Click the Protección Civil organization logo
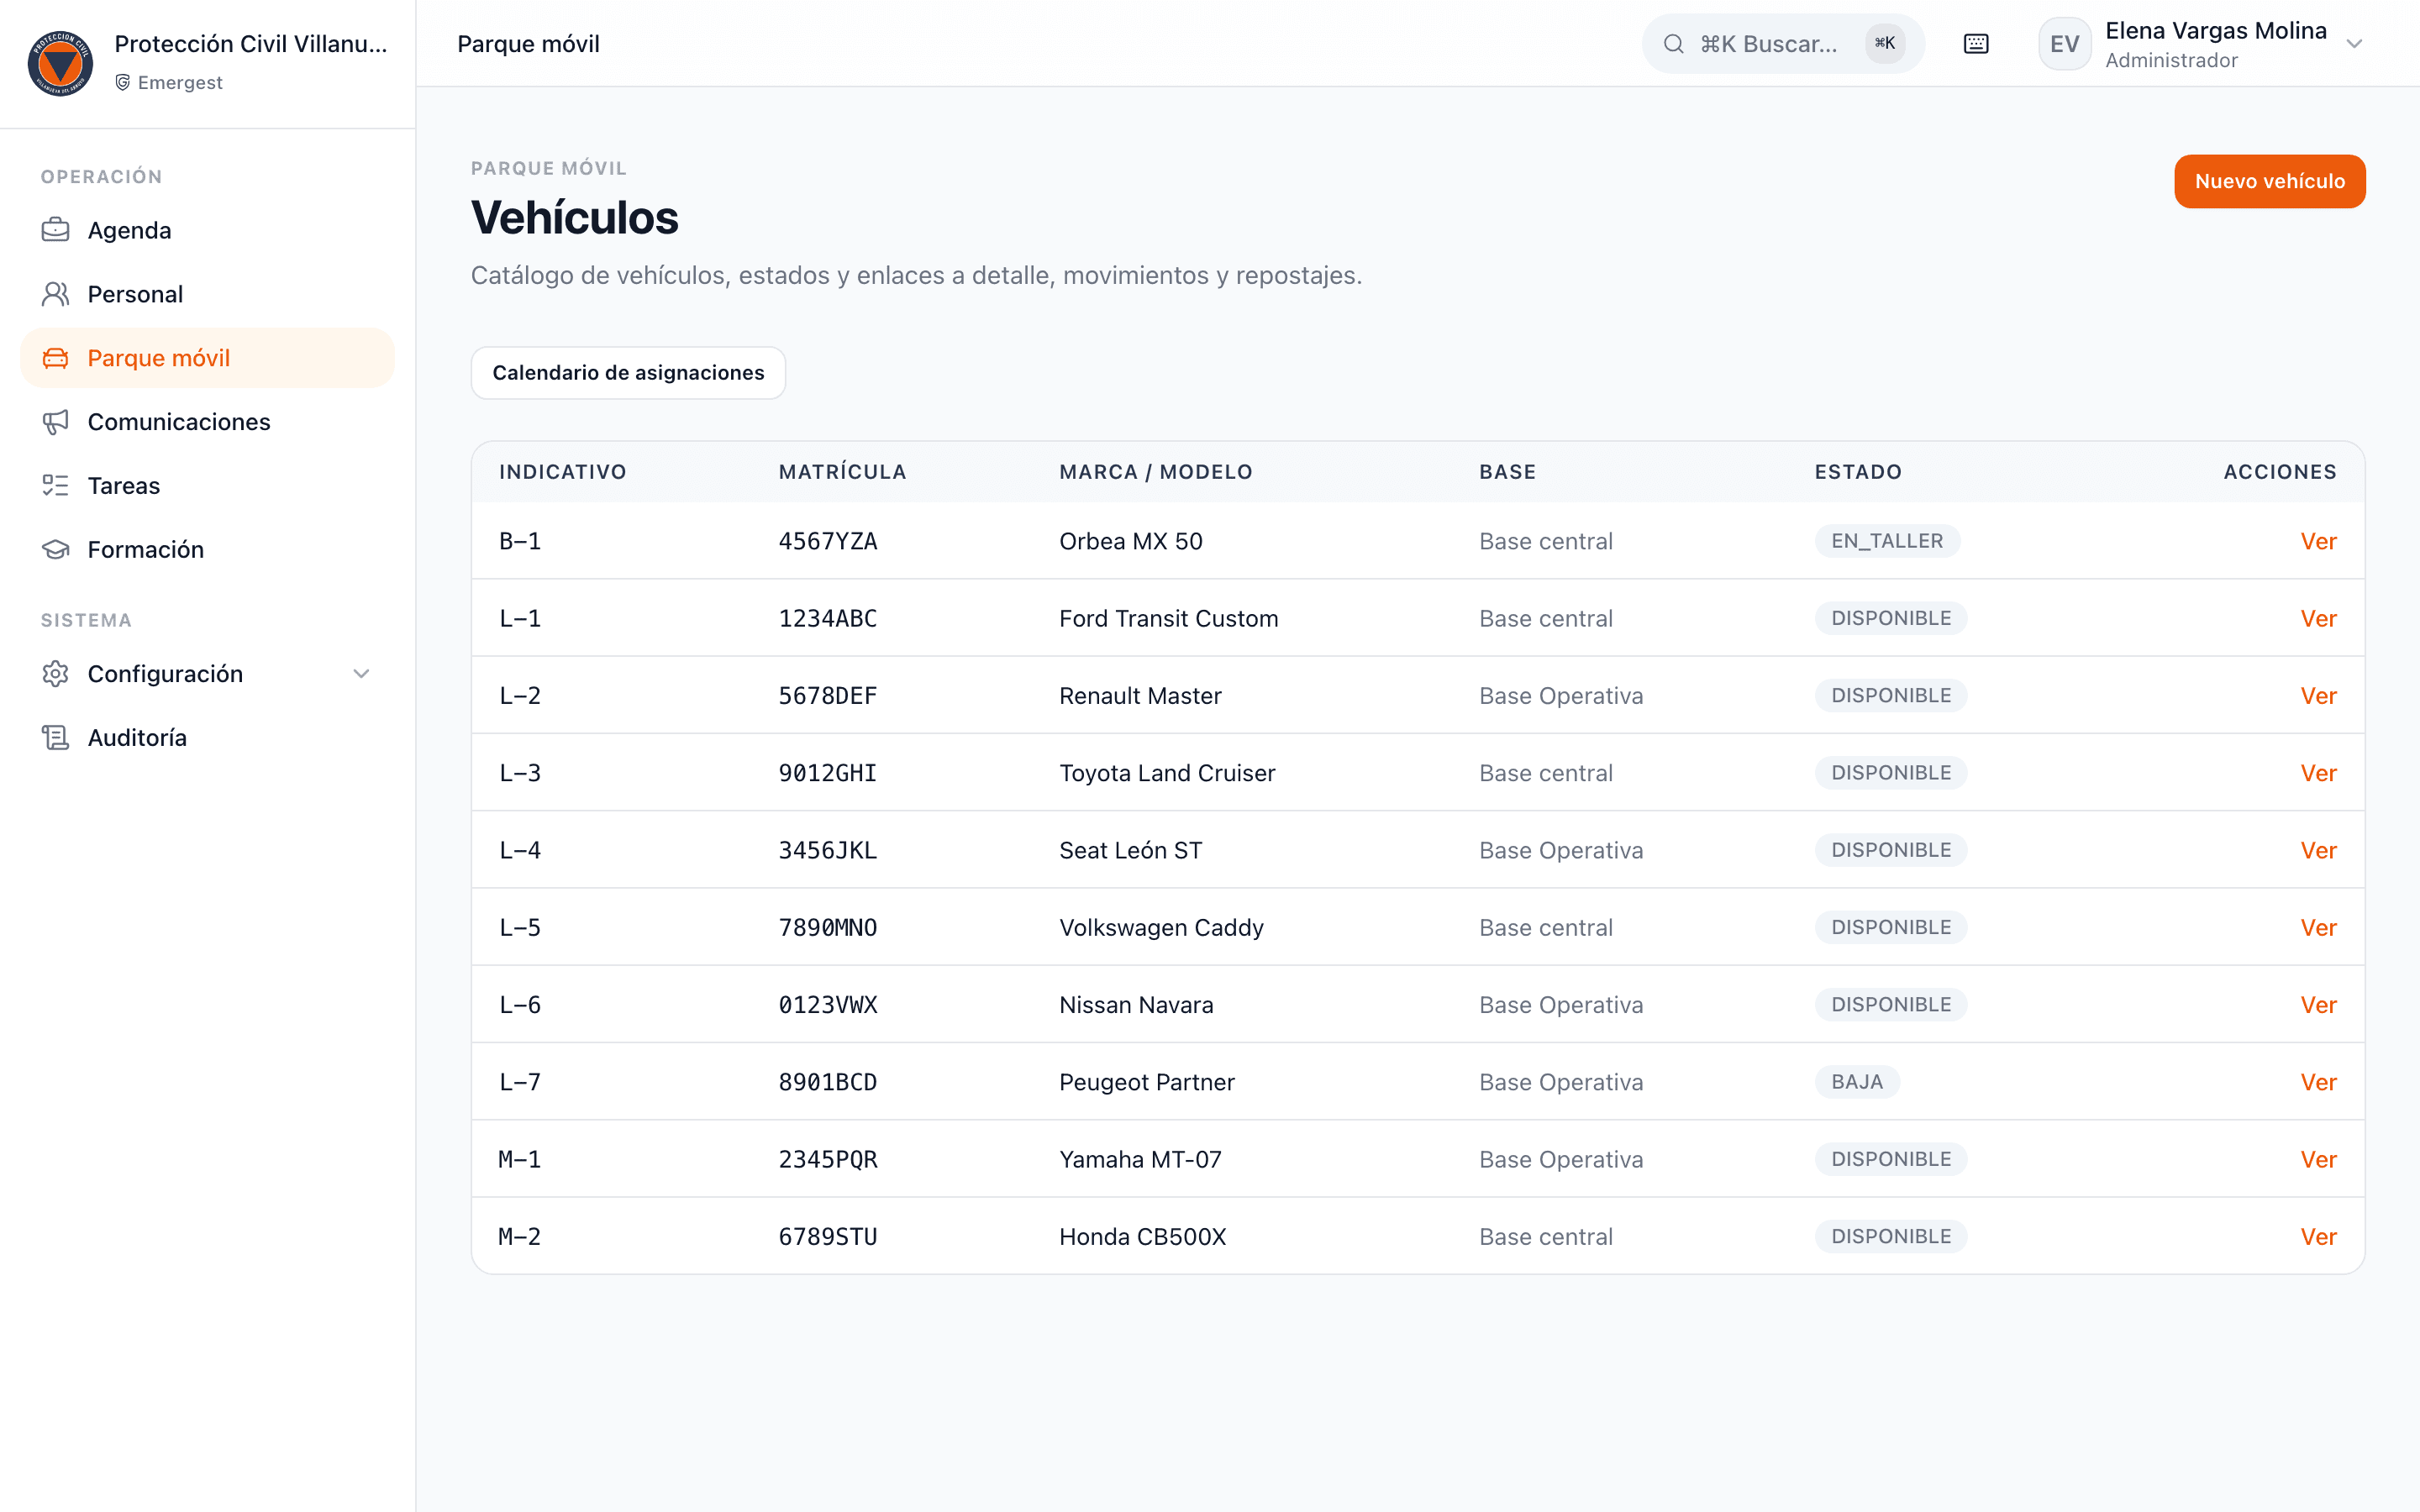Image resolution: width=2420 pixels, height=1512 pixels. tap(60, 63)
